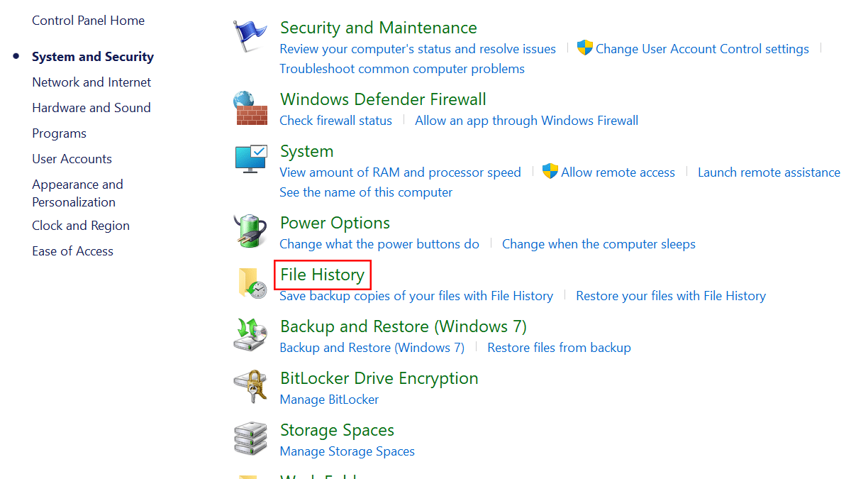Open Change User Account Control settings
The width and height of the screenshot is (851, 479).
coord(702,49)
